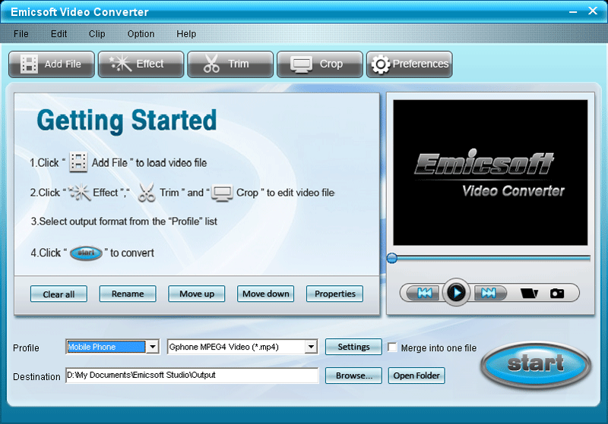Open file Properties
This screenshot has width=608, height=424.
pyautogui.click(x=334, y=294)
